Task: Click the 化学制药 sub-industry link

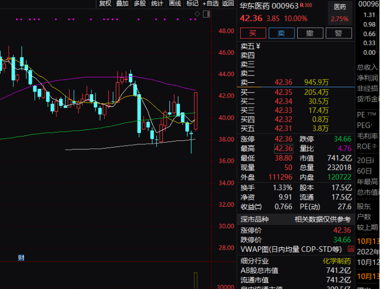Action: [337, 261]
